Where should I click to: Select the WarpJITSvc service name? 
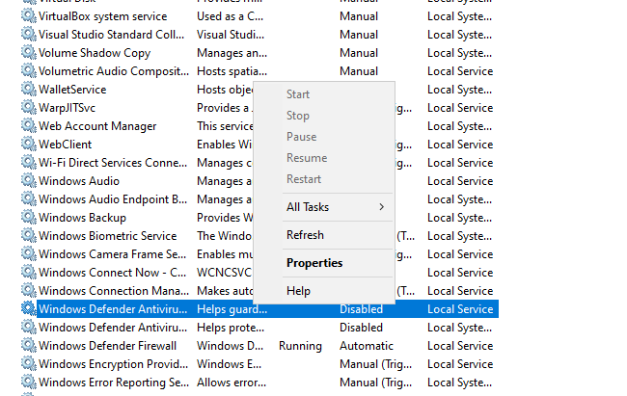(67, 108)
